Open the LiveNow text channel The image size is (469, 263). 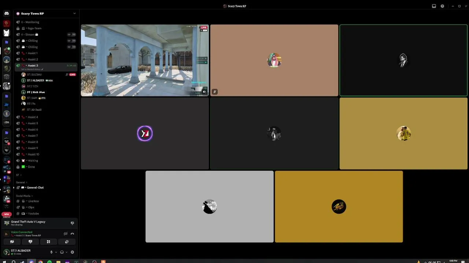pyautogui.click(x=47, y=201)
